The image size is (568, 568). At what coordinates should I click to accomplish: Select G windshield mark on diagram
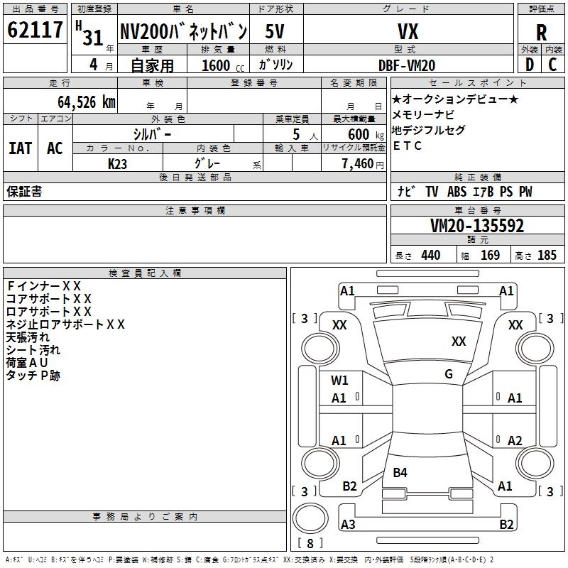449,373
